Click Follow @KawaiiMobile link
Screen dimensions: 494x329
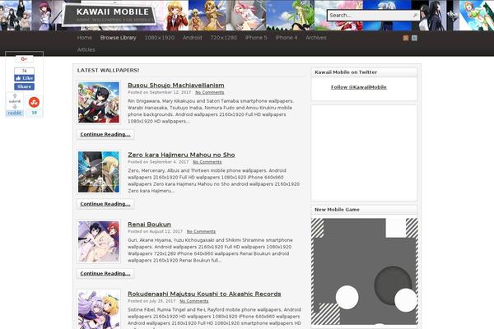click(358, 87)
